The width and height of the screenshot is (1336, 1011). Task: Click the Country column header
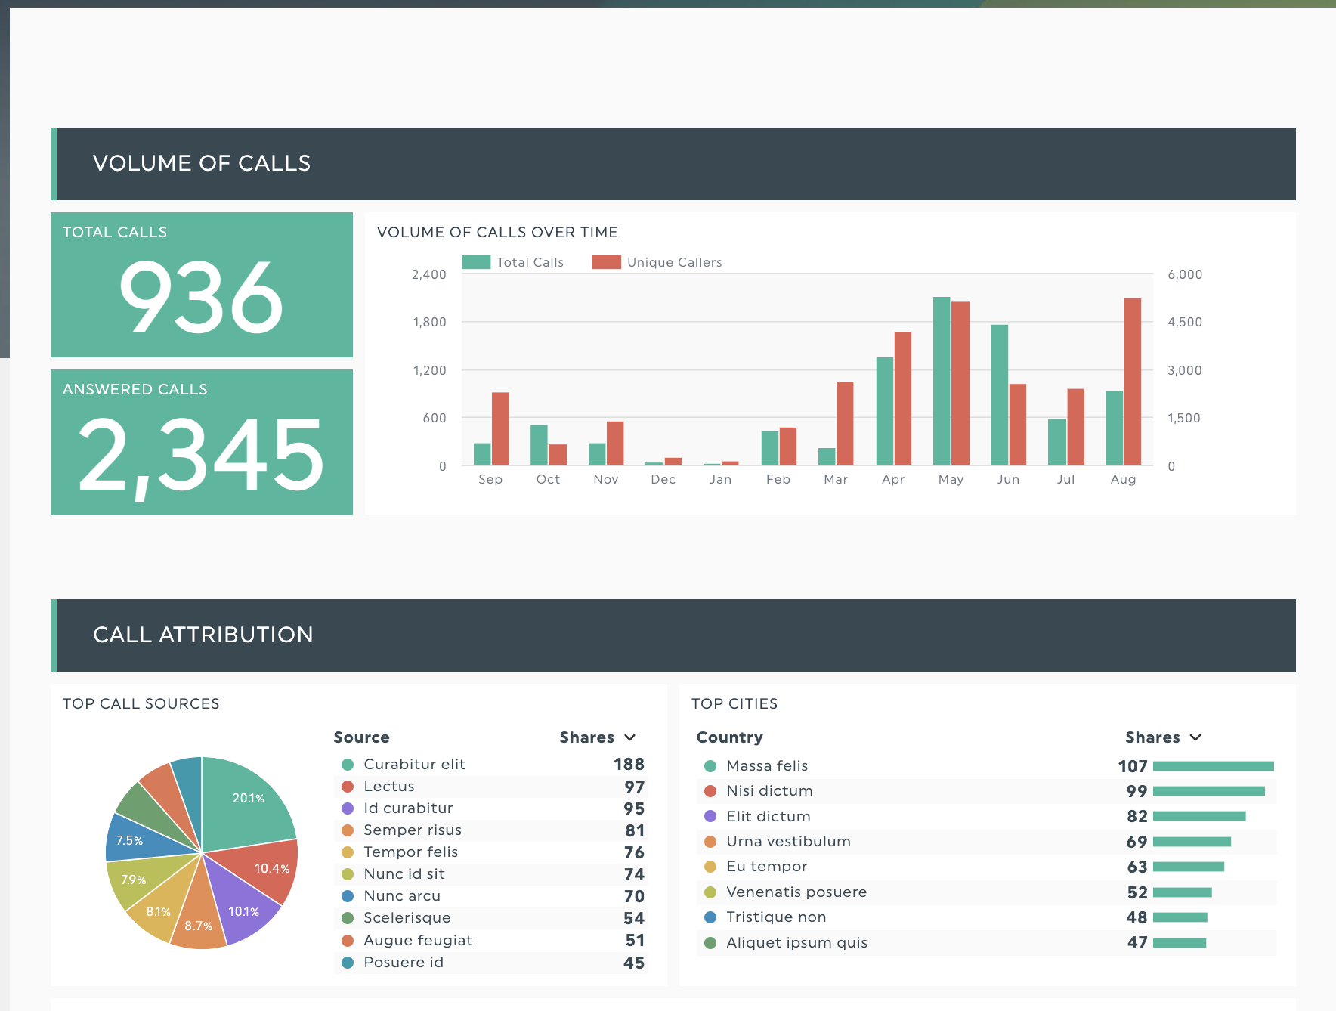coord(729,737)
